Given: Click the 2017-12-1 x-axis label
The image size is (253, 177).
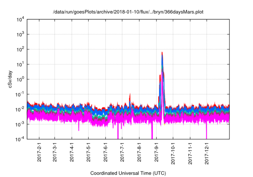Looking at the screenshot, I should point(206,153).
